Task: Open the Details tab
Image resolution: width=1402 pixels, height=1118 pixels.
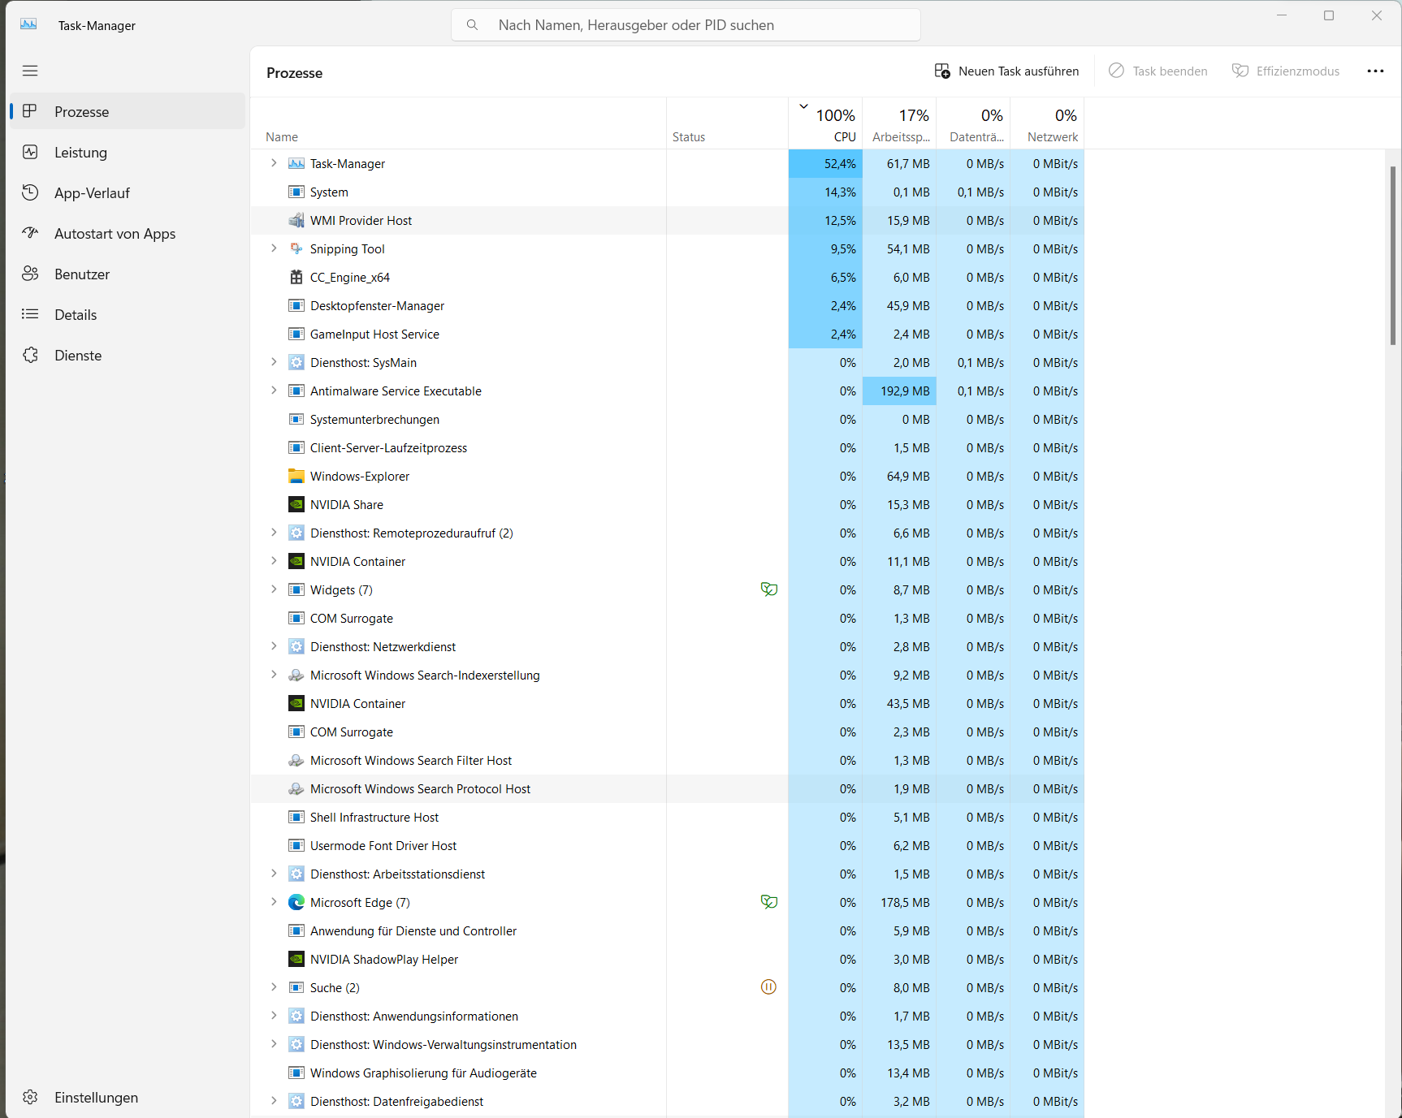Action: click(x=127, y=314)
